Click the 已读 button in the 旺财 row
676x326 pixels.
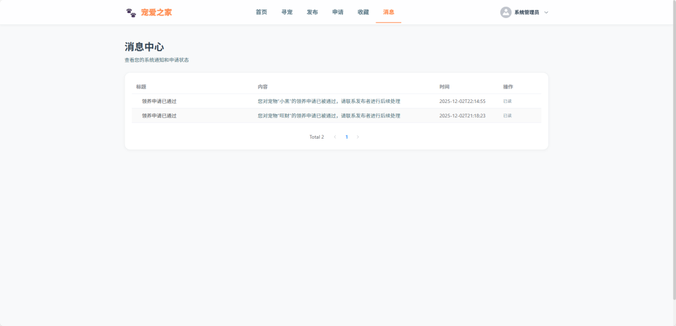(x=508, y=116)
